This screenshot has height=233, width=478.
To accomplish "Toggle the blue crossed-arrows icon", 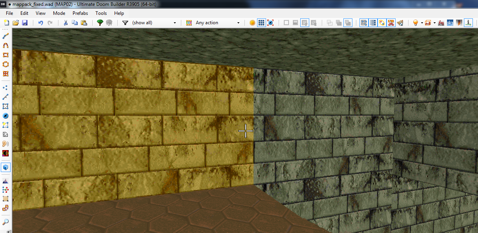I will coord(270,23).
